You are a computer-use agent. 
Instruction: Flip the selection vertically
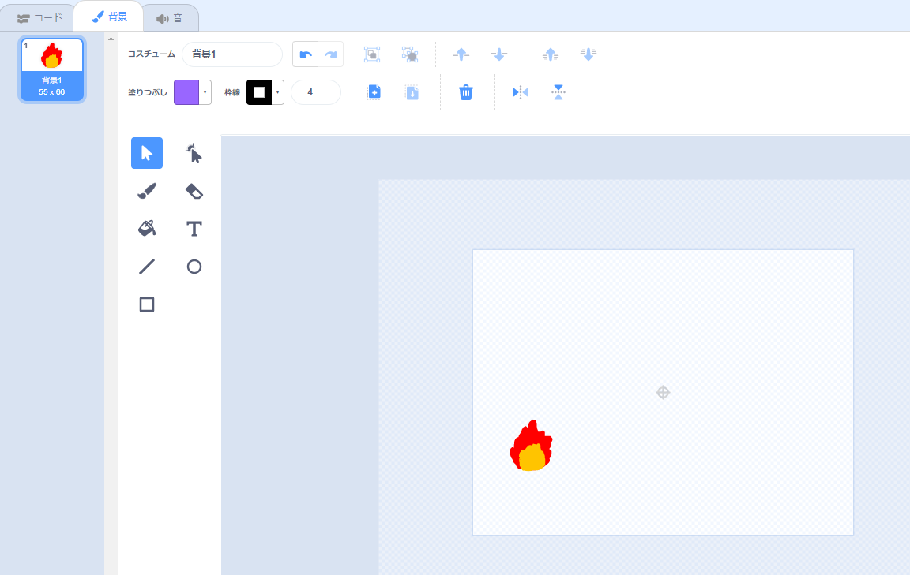tap(558, 92)
